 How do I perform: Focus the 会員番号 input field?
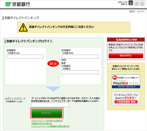[25, 57]
